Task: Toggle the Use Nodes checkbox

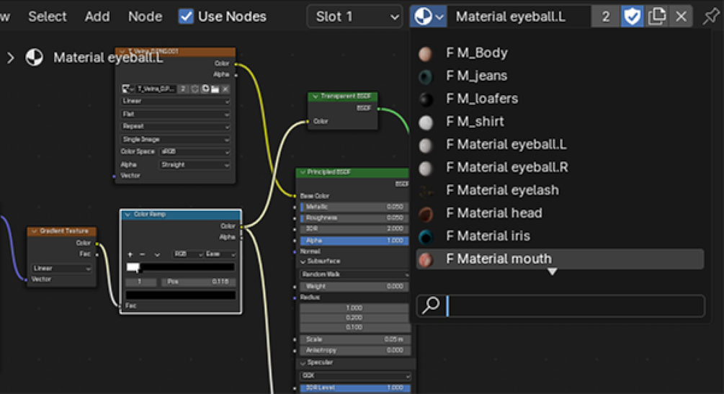Action: coord(186,17)
